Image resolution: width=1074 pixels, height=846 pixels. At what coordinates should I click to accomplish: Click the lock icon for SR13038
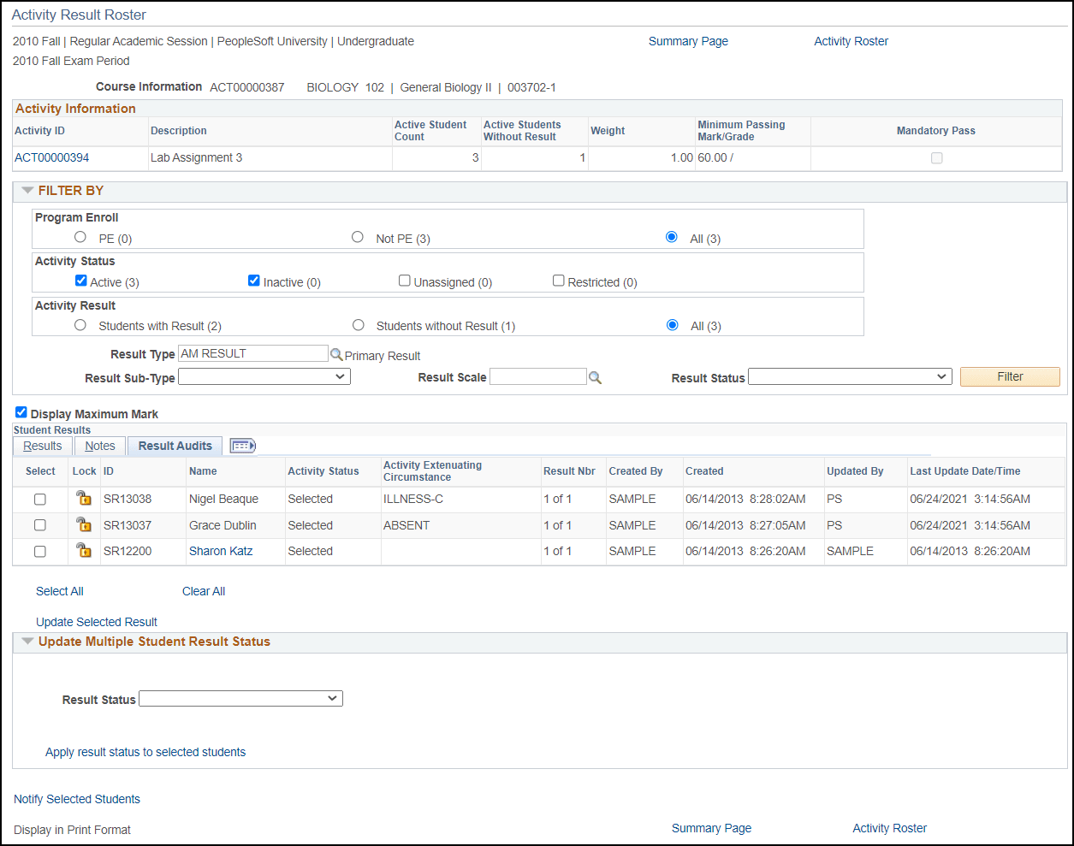click(84, 498)
